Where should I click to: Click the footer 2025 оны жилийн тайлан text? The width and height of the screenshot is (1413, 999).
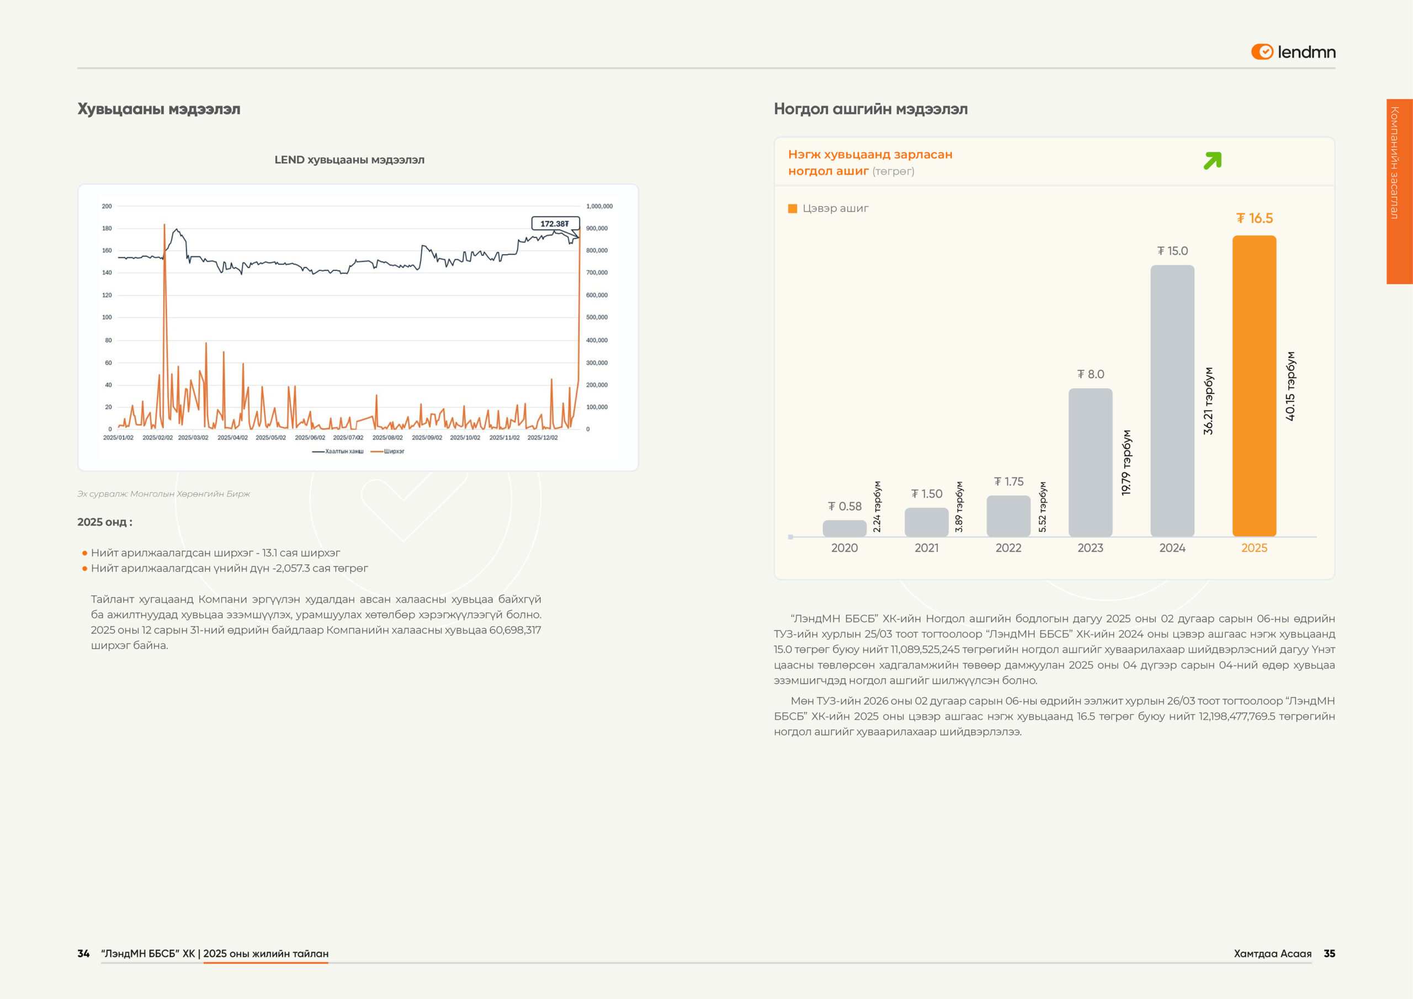(x=265, y=953)
